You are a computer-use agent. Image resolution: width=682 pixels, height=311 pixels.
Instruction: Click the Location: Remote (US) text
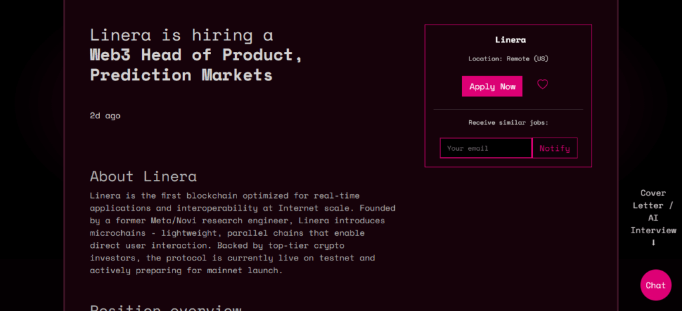[508, 58]
